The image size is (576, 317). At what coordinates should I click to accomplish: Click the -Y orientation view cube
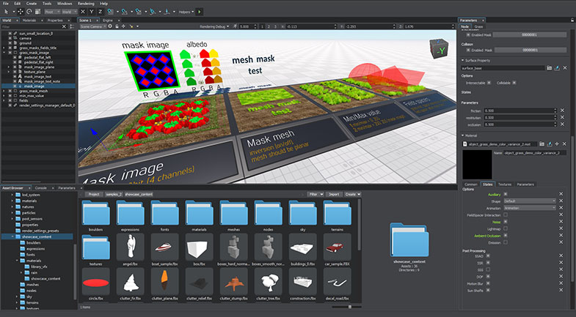tap(439, 51)
